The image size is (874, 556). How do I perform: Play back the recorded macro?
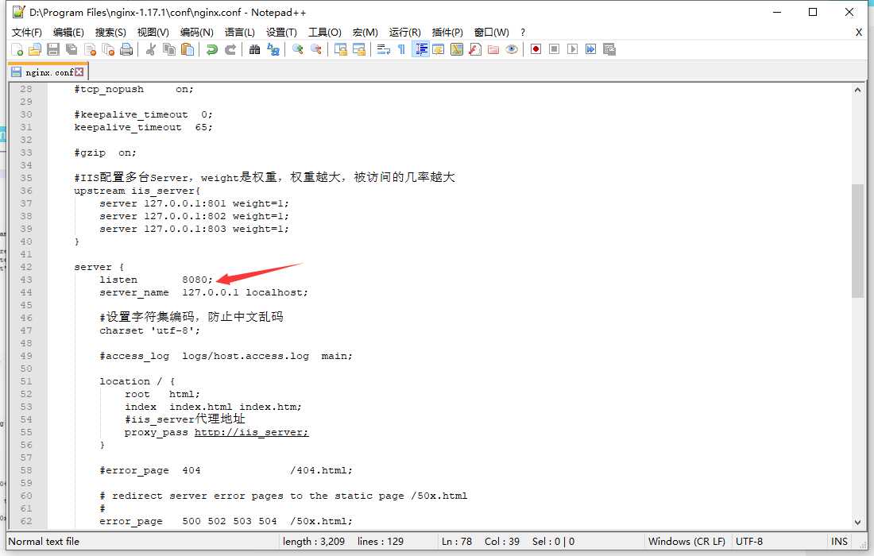click(572, 49)
